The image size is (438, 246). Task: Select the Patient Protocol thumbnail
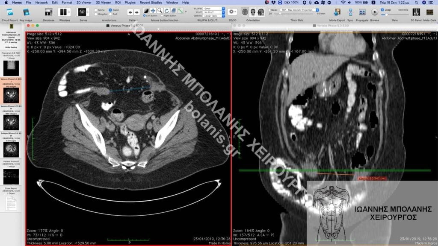click(11, 176)
